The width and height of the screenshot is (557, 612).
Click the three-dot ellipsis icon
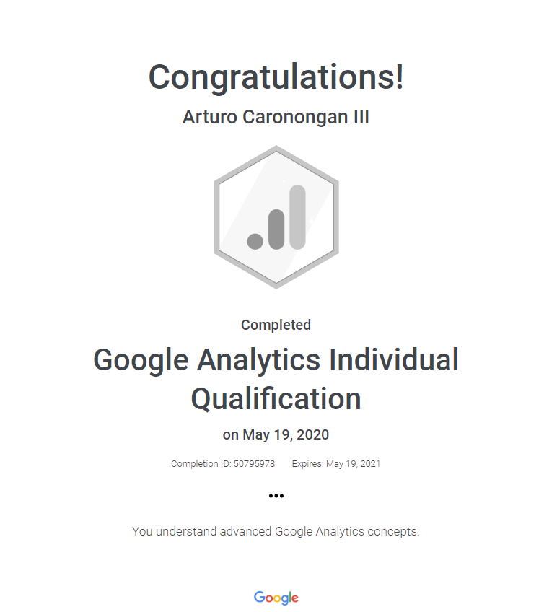pos(276,496)
